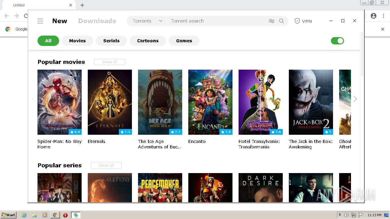Click the app vertical scrollbar
Viewport: 390px width, 219px height.
(362, 55)
